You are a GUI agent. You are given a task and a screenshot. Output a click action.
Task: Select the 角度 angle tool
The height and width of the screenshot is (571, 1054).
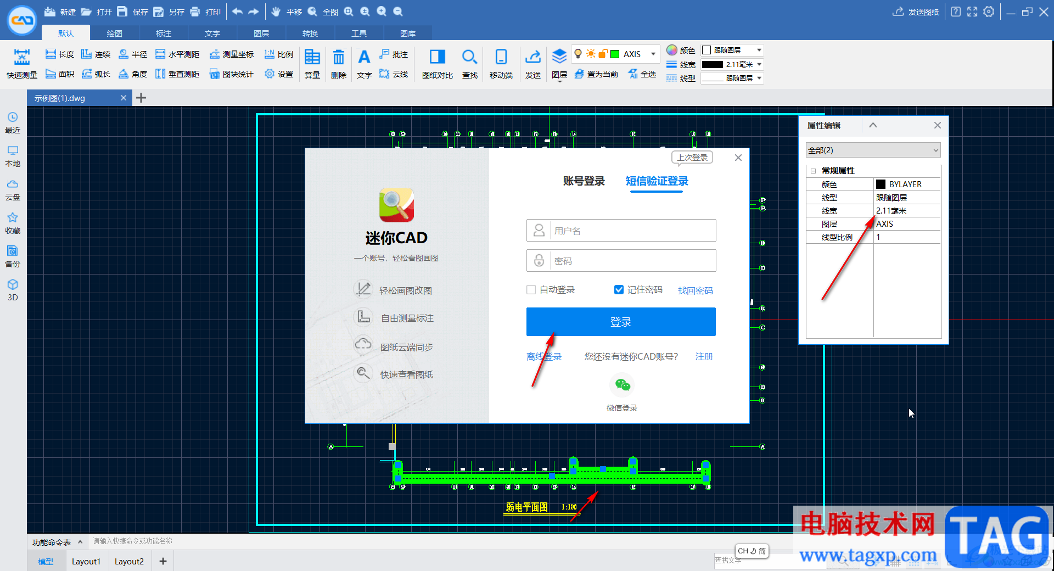(x=133, y=74)
